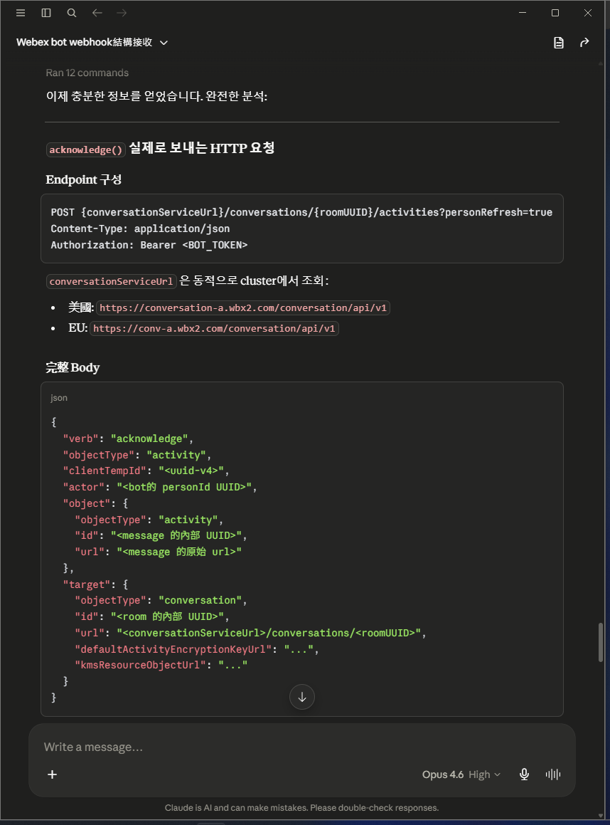Image resolution: width=610 pixels, height=825 pixels.
Task: Click the EU conv-a.wbx2.com URL
Action: tap(214, 328)
